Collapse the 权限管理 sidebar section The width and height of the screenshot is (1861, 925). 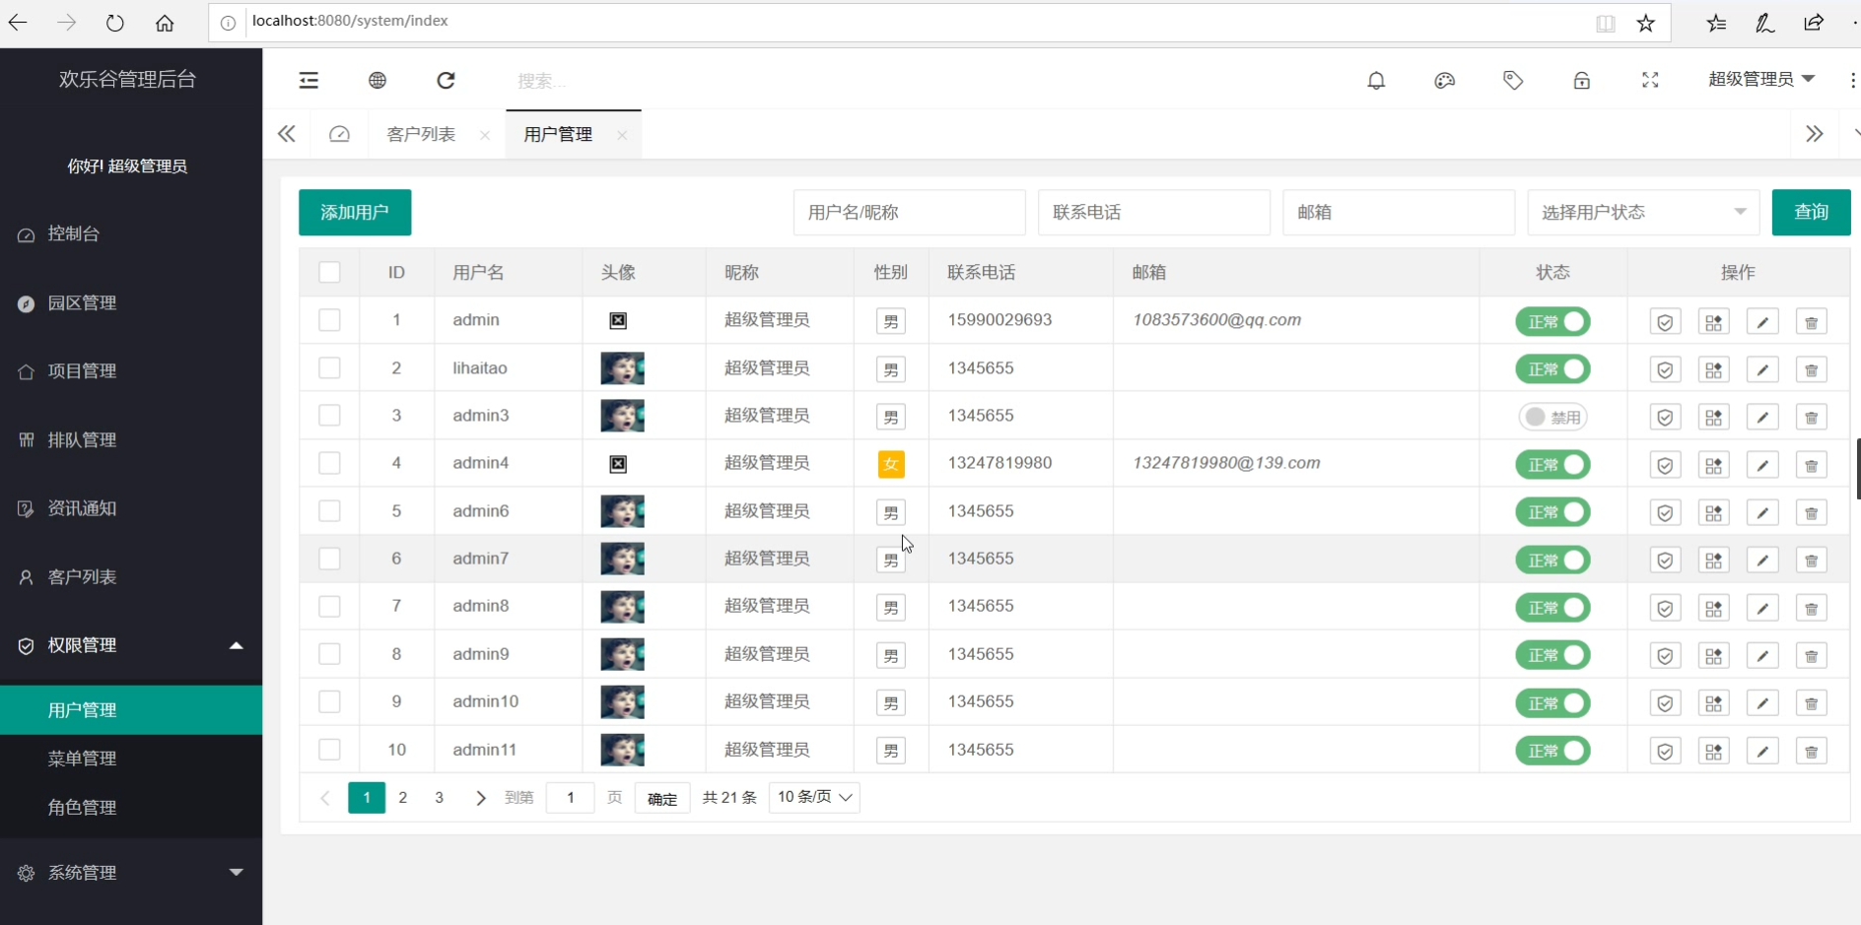(x=131, y=645)
